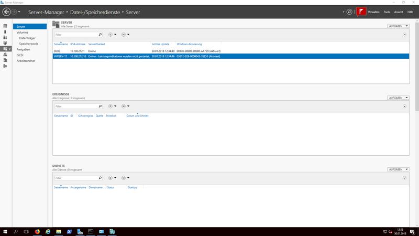Sort servers by Letztes Update column
The height and width of the screenshot is (236, 419).
point(160,44)
